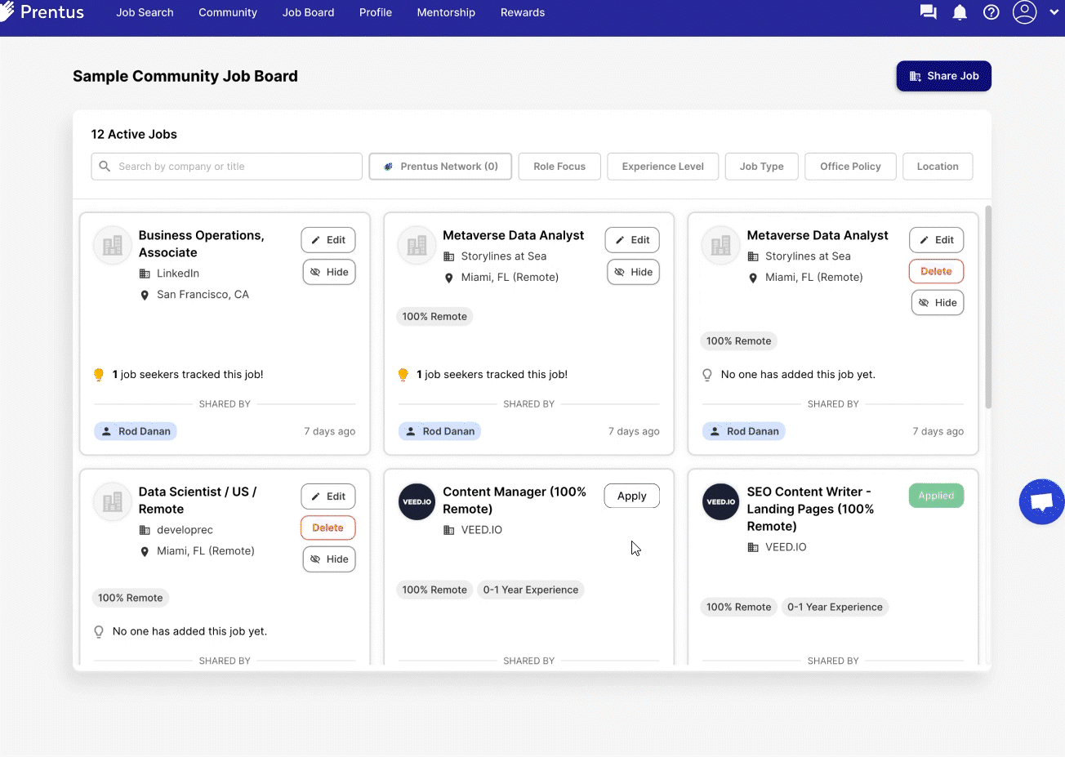
Task: Click the help question mark icon
Action: pyautogui.click(x=991, y=12)
